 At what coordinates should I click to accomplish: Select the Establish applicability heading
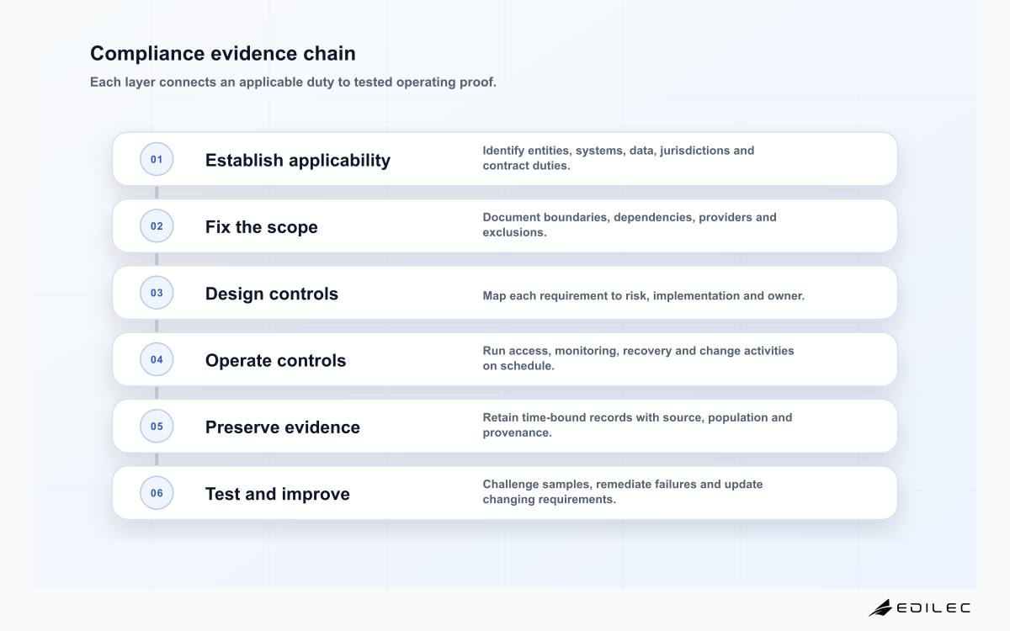tap(298, 160)
